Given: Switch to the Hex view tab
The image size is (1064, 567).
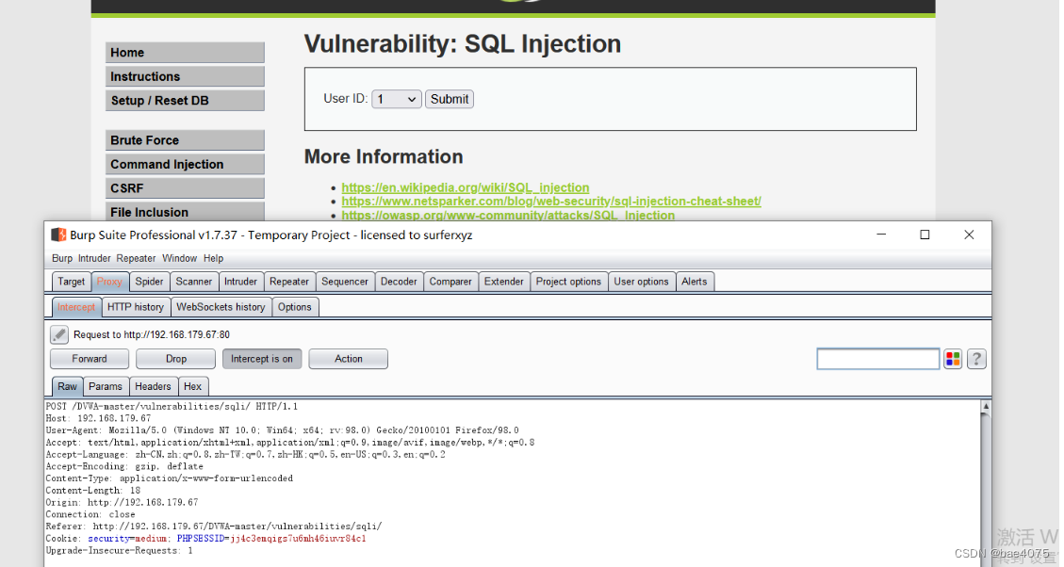Looking at the screenshot, I should pos(192,386).
